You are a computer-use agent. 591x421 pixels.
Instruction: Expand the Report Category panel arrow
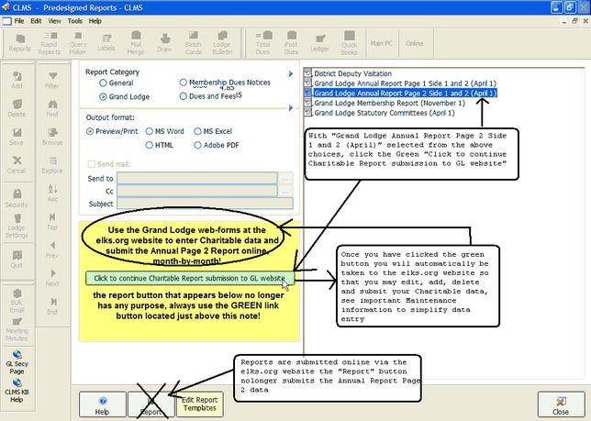(x=291, y=72)
